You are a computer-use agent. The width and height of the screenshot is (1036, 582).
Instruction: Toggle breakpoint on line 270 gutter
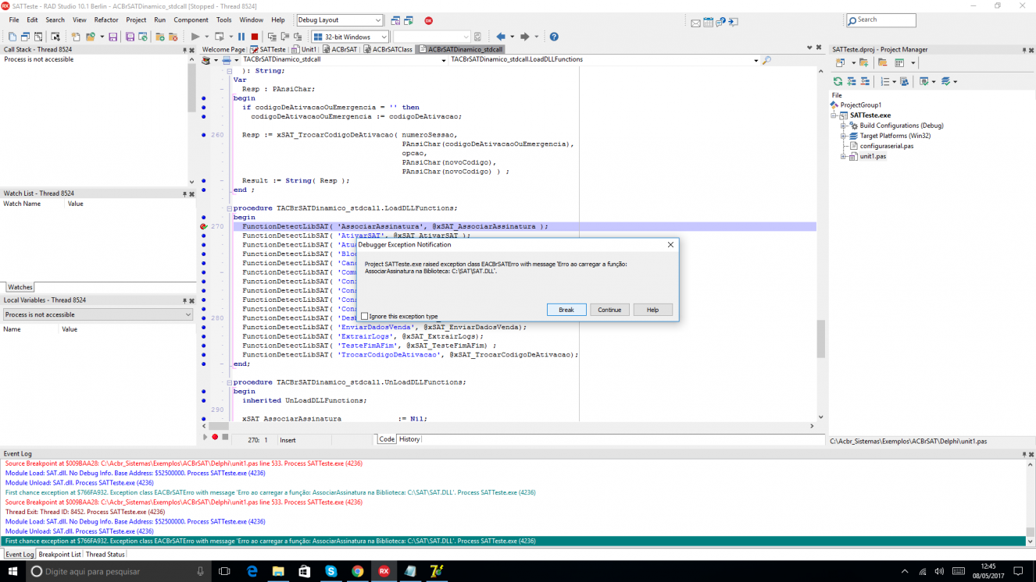click(x=203, y=226)
